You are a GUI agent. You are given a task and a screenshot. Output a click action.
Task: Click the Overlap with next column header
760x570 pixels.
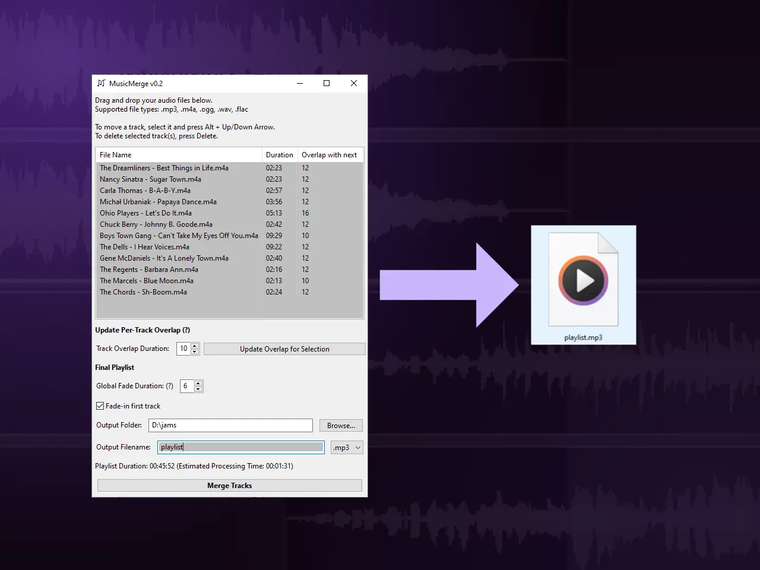[330, 154]
